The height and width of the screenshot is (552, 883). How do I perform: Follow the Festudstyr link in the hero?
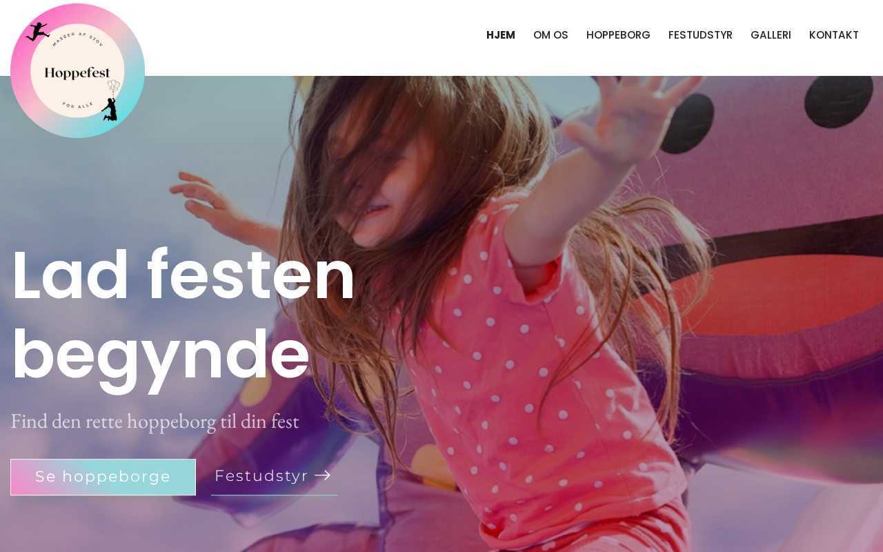coord(274,476)
